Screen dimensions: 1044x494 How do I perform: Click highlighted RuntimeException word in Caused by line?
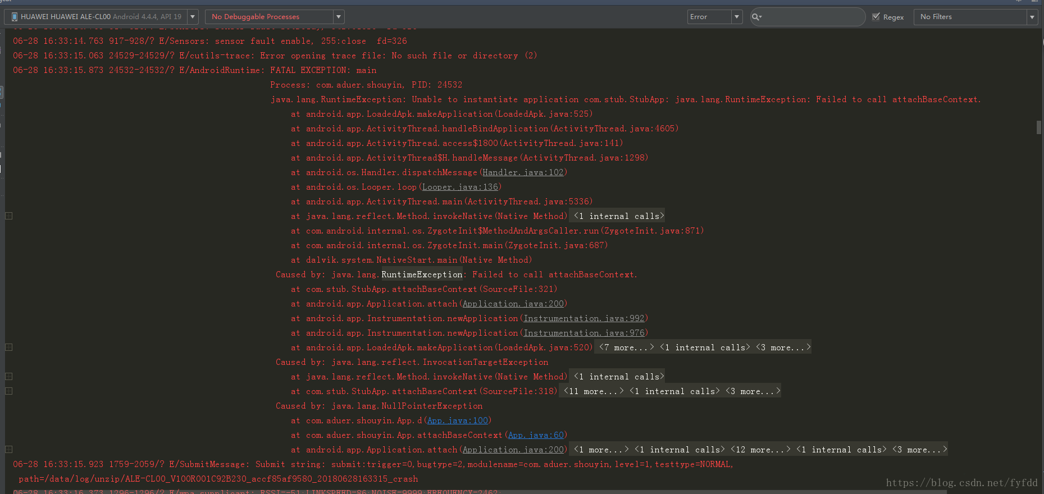click(x=422, y=275)
